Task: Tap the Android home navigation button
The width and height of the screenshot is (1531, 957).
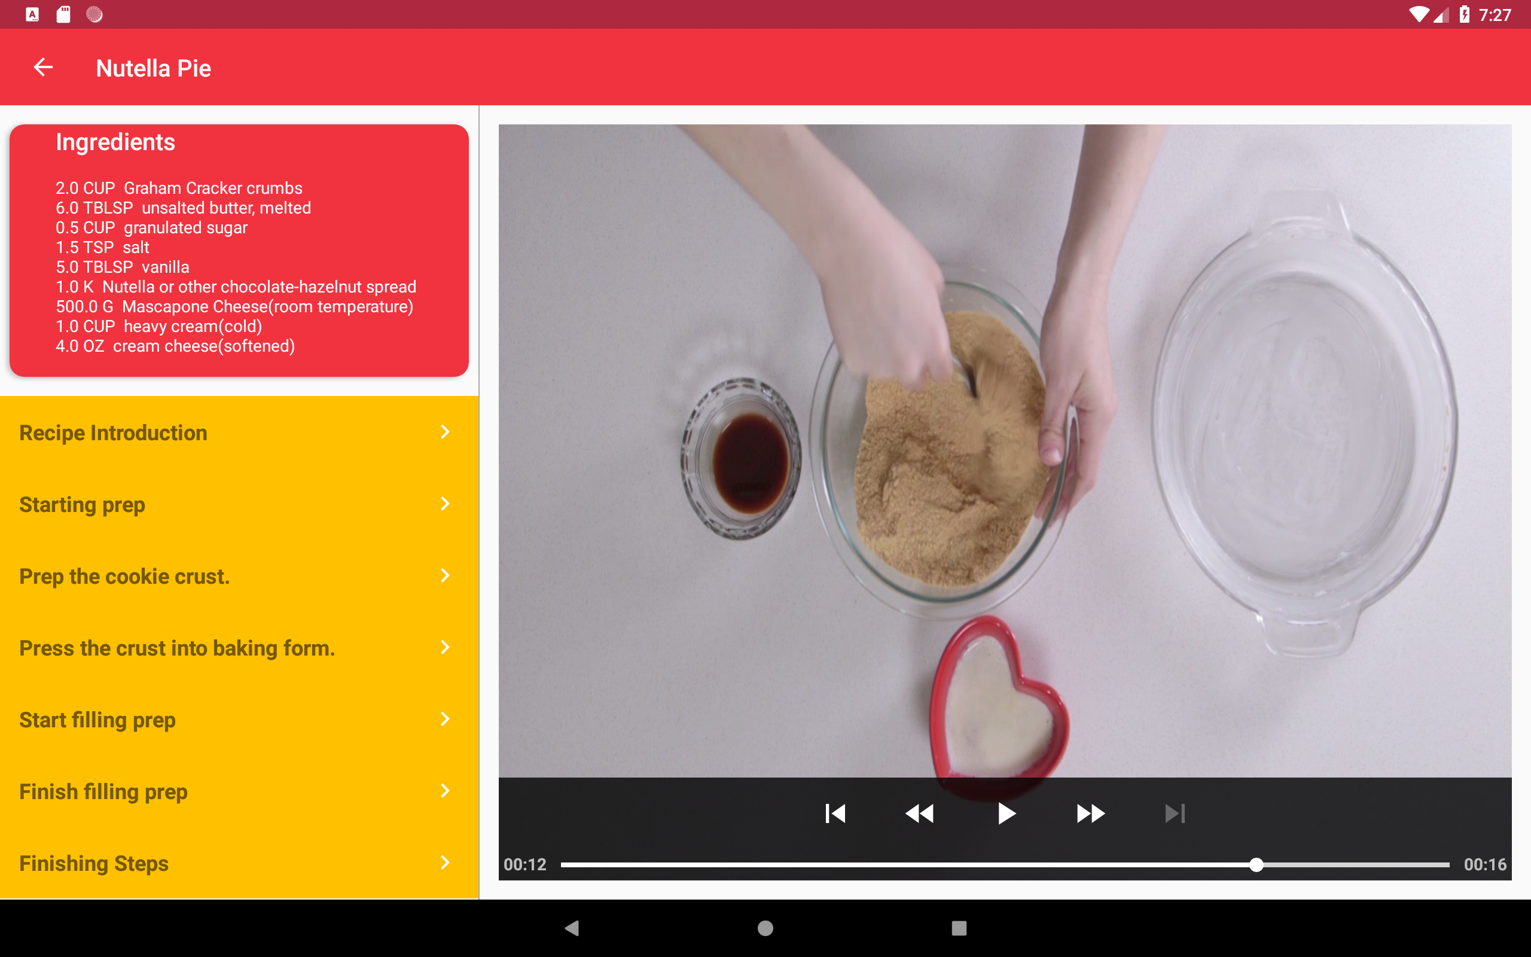Action: click(x=765, y=928)
